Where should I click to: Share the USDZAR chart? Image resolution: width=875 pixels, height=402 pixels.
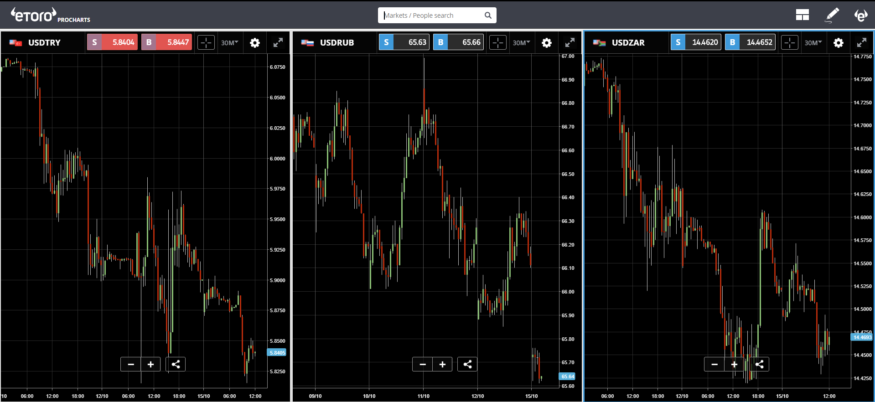[x=759, y=364]
